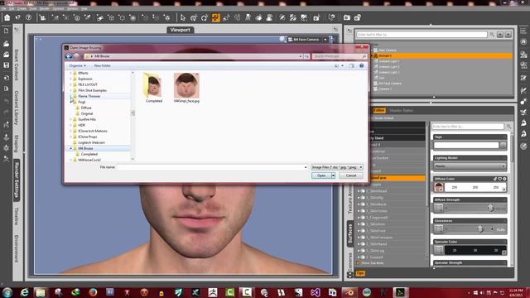Viewport: 530px width, 298px height.
Task: Toggle the eye icon for SkinLeg surface
Action: click(x=363, y=251)
